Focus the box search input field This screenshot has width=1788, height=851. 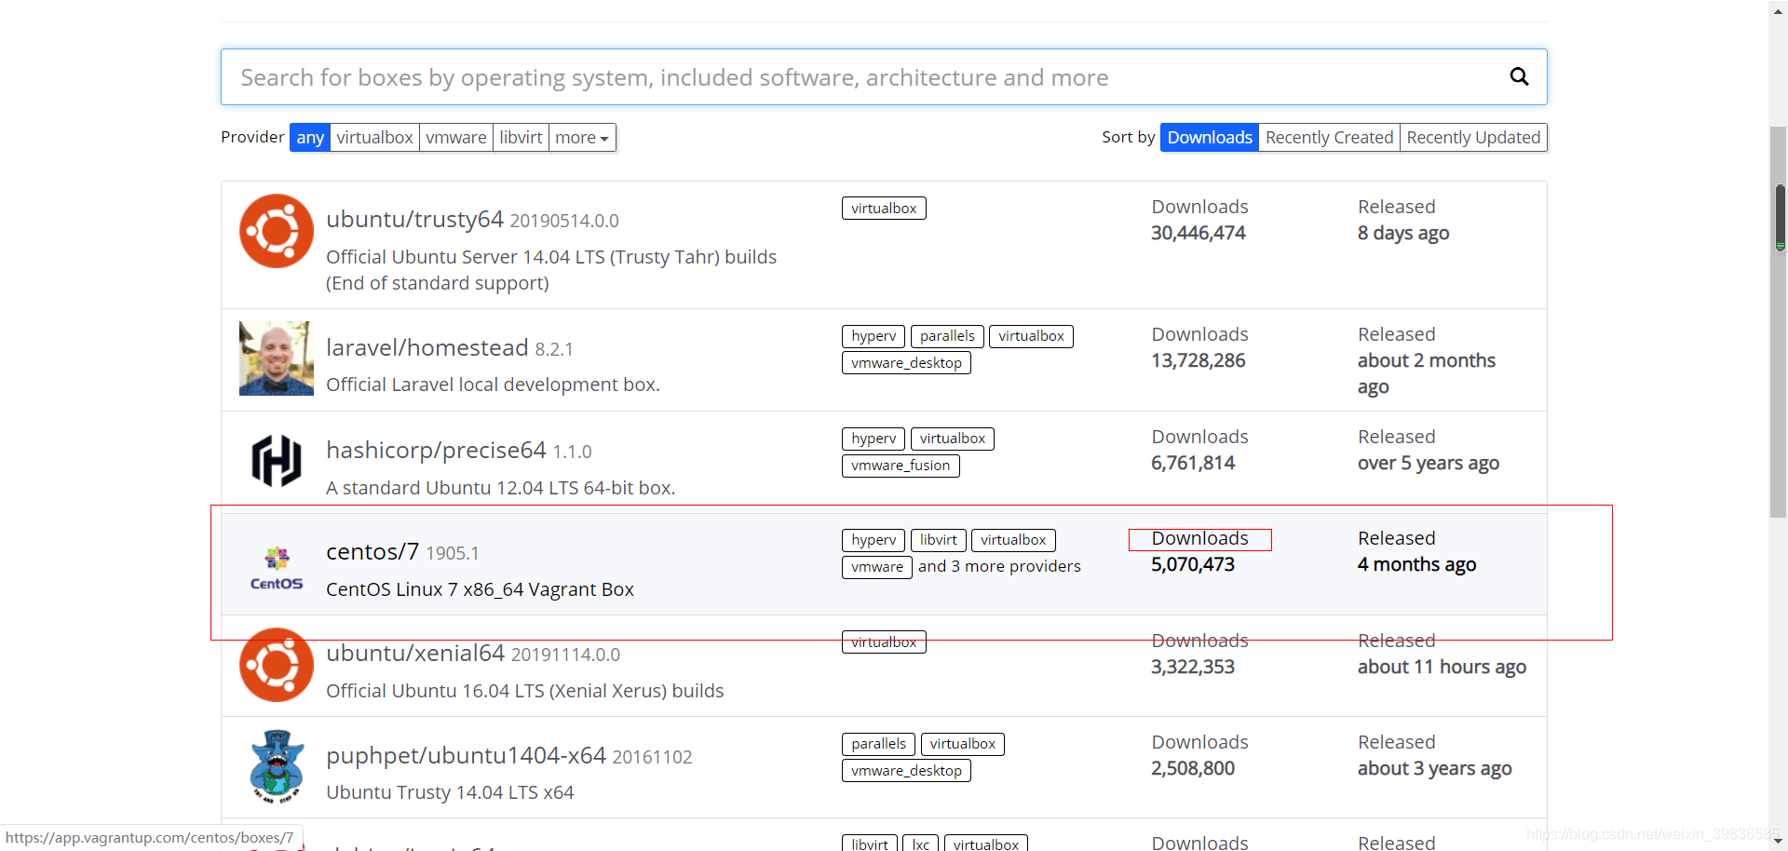pyautogui.click(x=884, y=77)
